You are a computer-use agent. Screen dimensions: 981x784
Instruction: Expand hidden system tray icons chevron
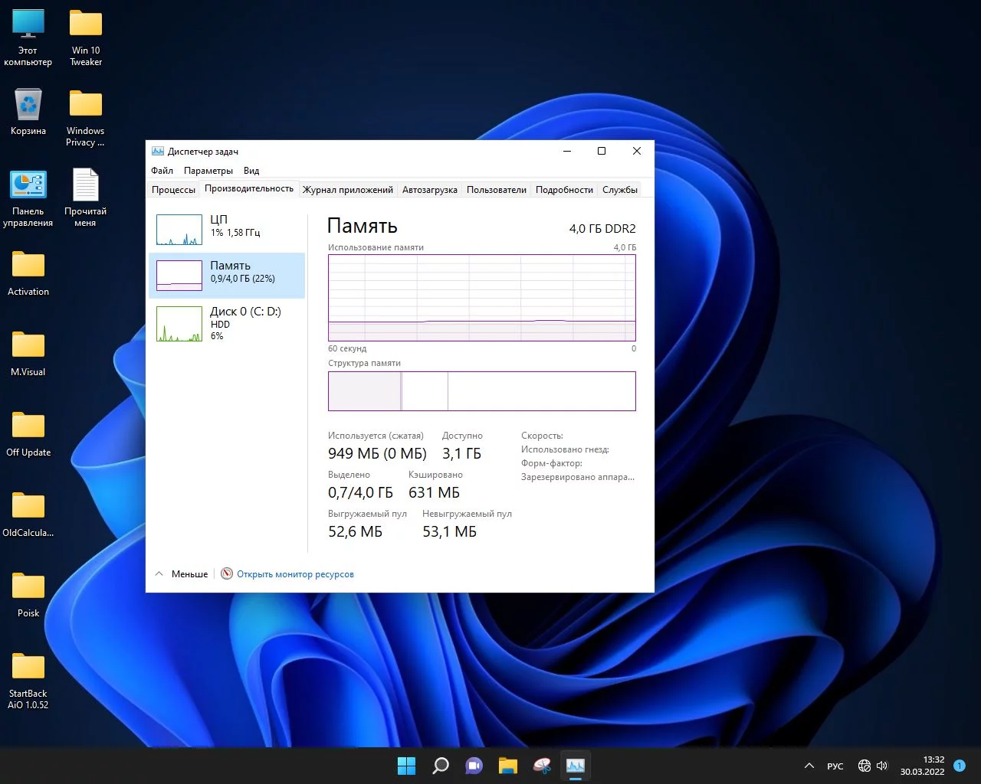click(x=809, y=766)
